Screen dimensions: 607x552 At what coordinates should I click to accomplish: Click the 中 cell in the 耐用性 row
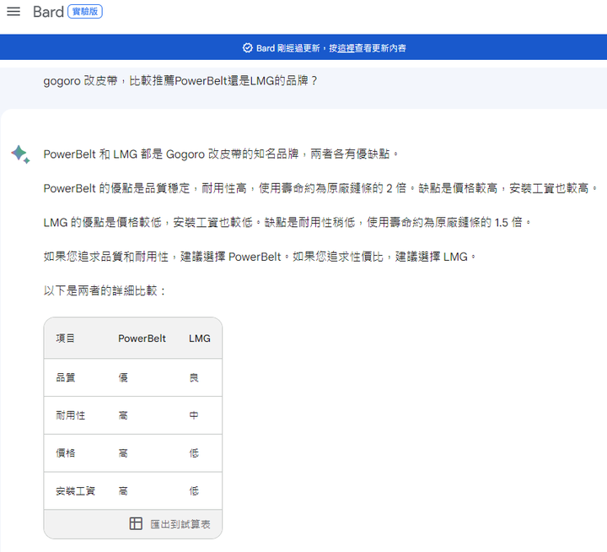(194, 415)
